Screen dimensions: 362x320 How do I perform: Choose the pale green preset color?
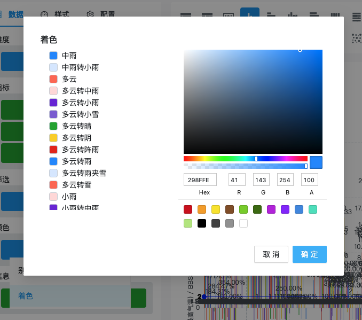coord(188,223)
